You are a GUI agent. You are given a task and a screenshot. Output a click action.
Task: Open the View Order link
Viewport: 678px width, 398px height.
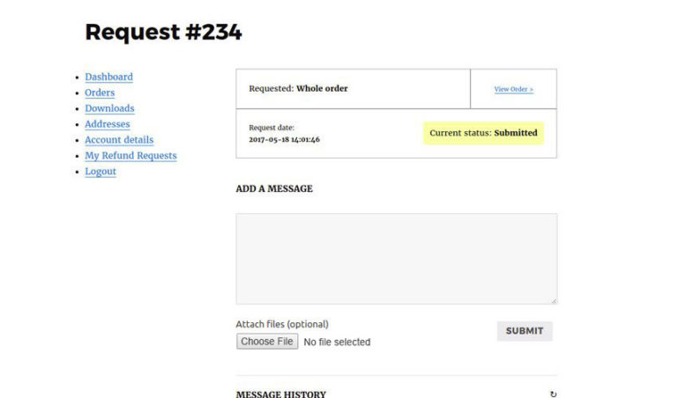[x=514, y=89]
